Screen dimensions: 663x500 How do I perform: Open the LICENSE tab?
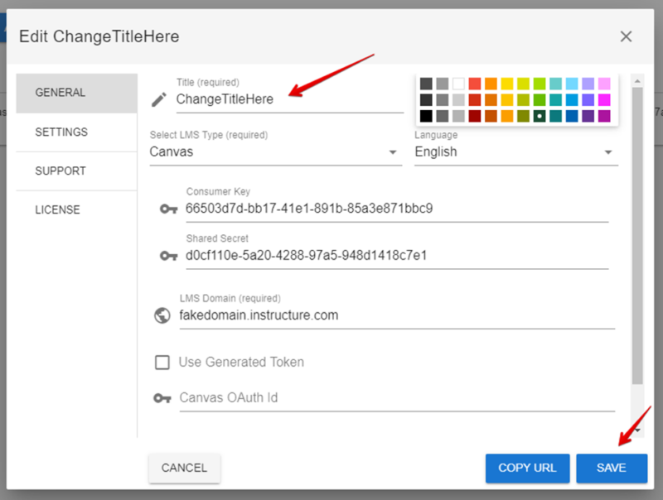(x=76, y=210)
